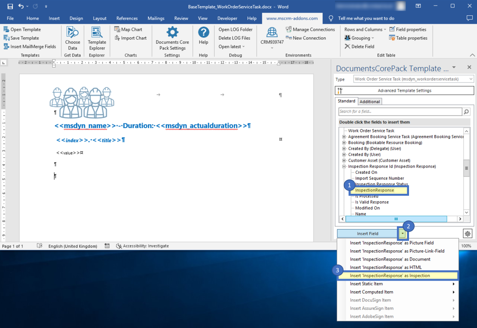Image resolution: width=477 pixels, height=328 pixels.
Task: Open the Developer ribbon tab
Action: point(227,18)
